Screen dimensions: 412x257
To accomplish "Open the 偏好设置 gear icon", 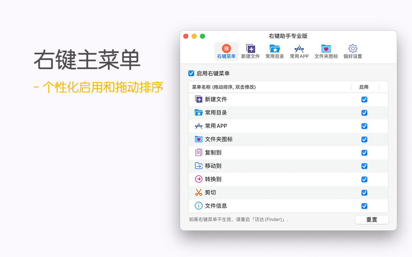I will [353, 49].
